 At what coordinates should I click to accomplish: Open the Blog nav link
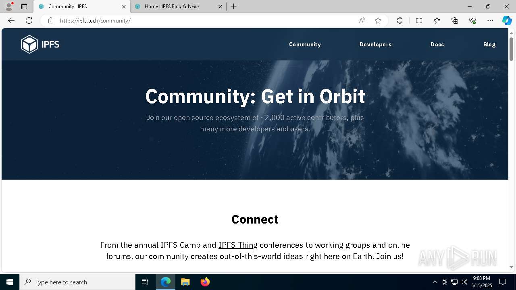tap(489, 44)
